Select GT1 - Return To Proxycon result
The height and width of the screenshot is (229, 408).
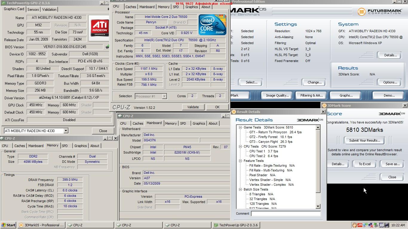pyautogui.click(x=275, y=132)
